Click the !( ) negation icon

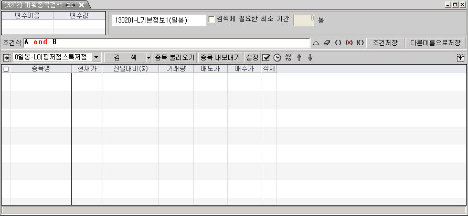click(x=359, y=43)
